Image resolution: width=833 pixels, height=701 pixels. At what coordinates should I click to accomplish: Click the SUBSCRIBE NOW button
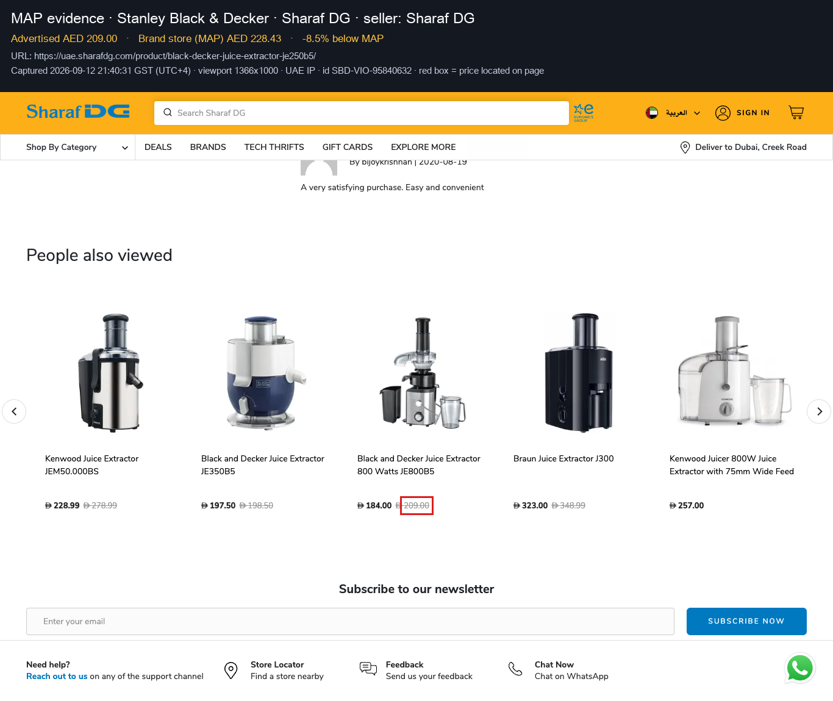click(746, 621)
